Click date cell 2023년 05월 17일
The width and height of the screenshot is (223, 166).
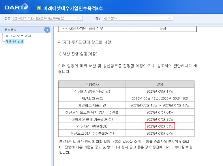click(160, 91)
